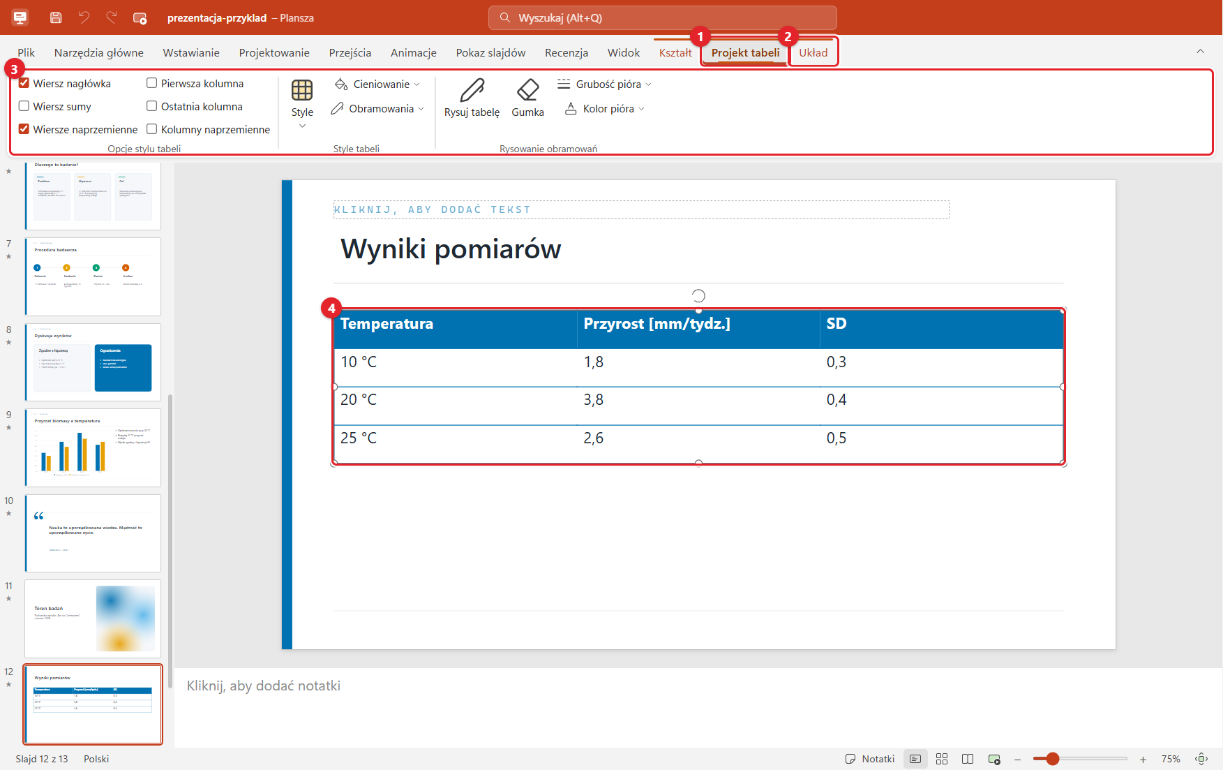Click the zoom in plus icon
Screen dimensions: 1223x770
click(1143, 759)
